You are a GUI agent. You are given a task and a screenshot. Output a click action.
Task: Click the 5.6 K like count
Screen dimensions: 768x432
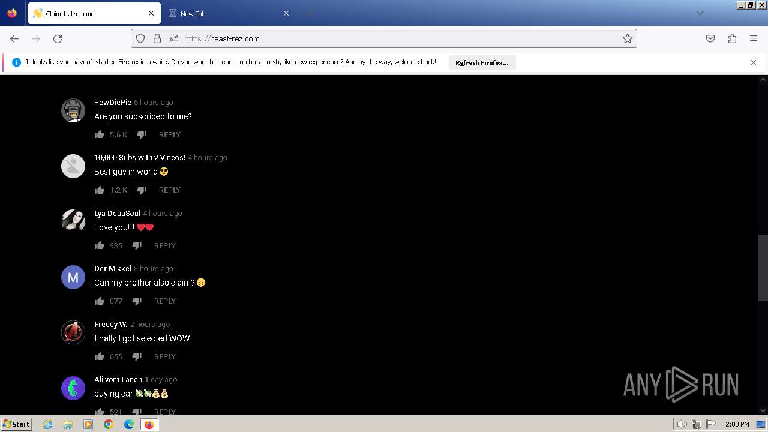point(119,135)
